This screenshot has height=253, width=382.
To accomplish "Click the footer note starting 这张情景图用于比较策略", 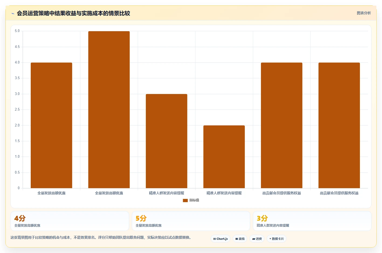I will coord(101,237).
